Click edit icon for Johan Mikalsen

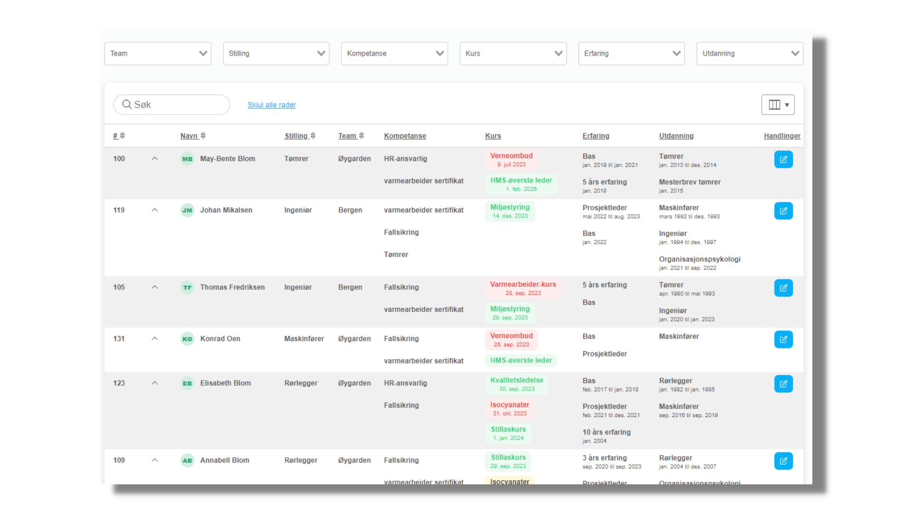pyautogui.click(x=783, y=211)
